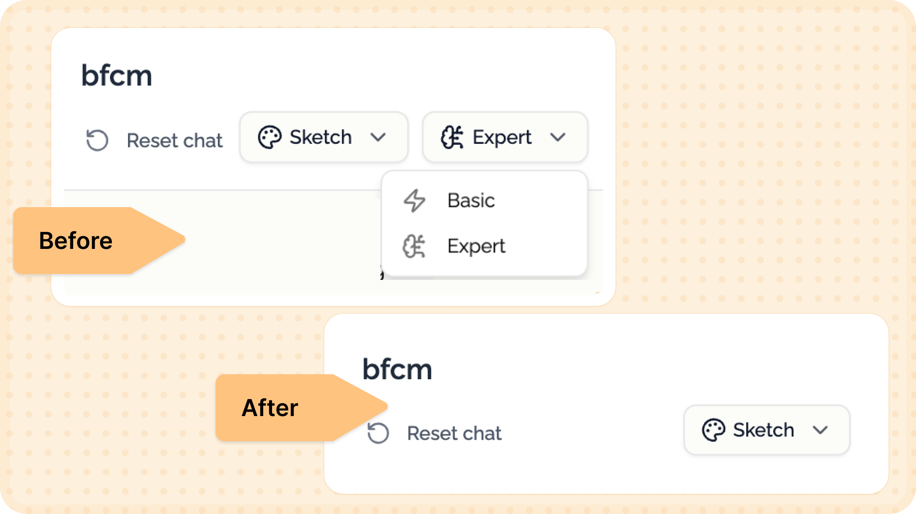Click the Reset chat text in the After panel

(x=454, y=434)
